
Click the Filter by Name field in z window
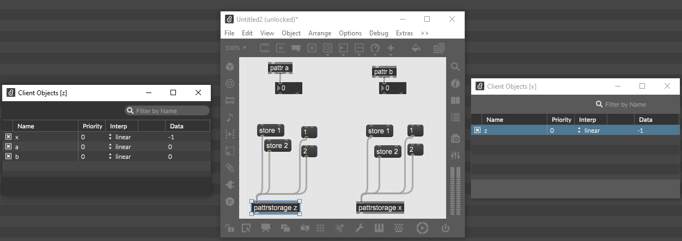tap(167, 111)
